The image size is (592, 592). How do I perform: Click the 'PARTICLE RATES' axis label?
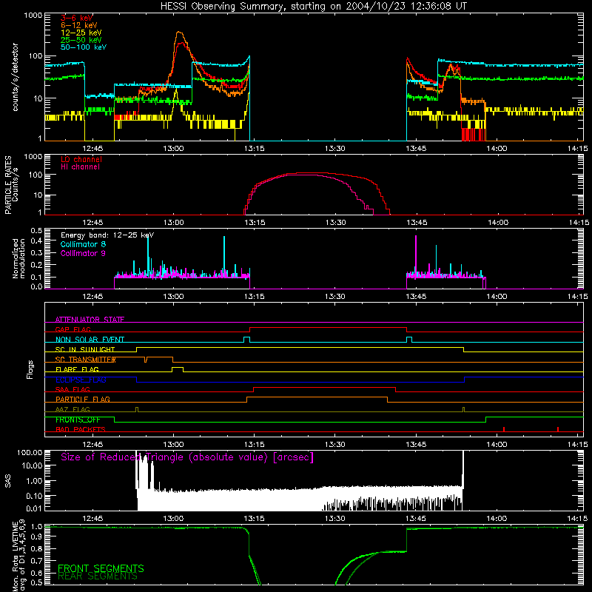click(x=8, y=185)
